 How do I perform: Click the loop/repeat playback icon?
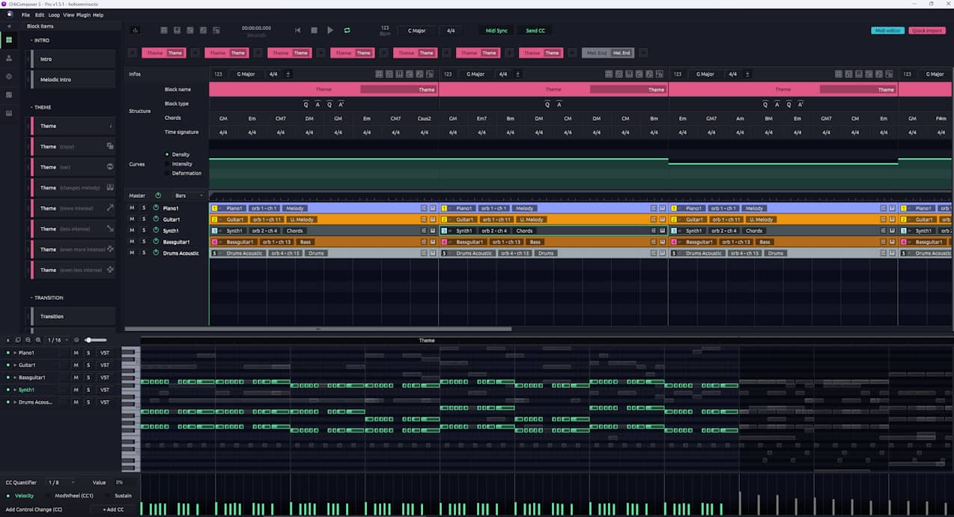tap(346, 30)
